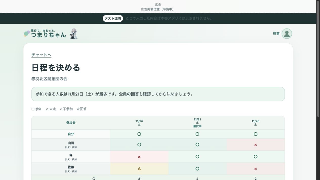Screen dimensions: 320x180
Task: Click the total count 4 for 11/21
Action: [197, 178]
